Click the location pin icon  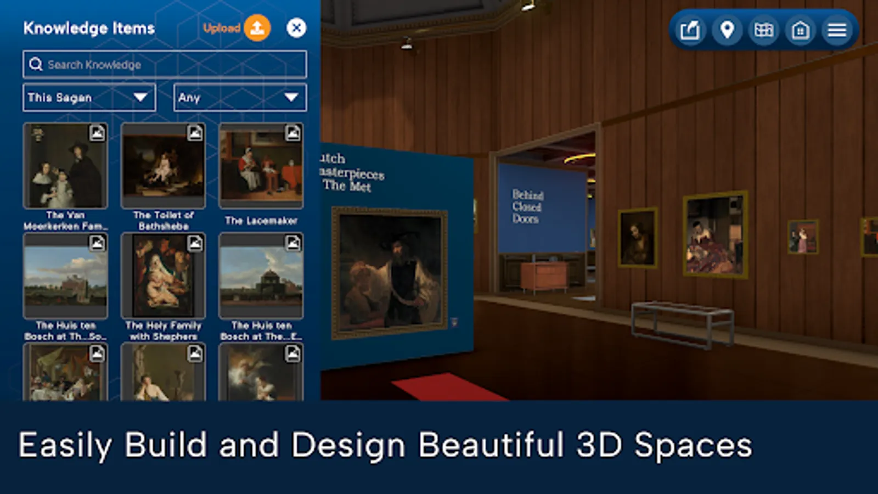[x=727, y=30]
